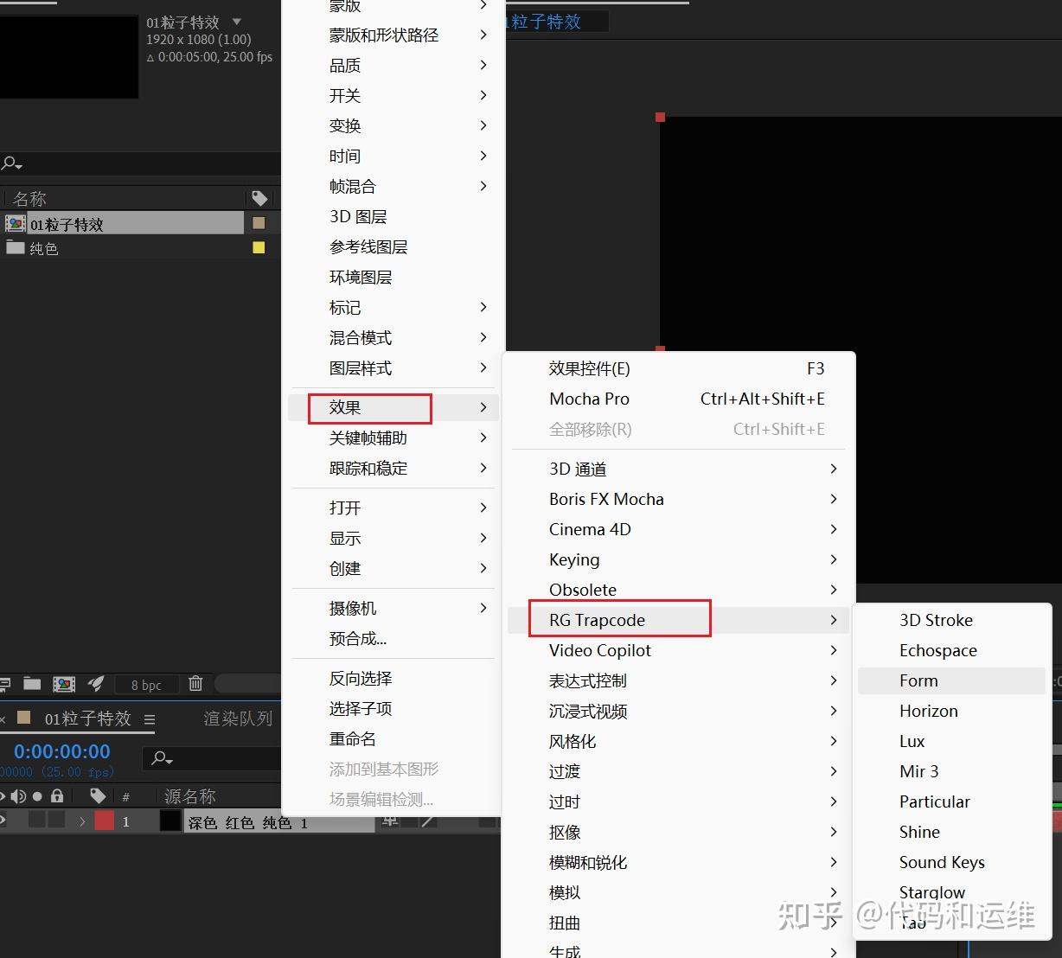Open the timeline panel hamburger menu icon
1062x958 pixels.
(x=149, y=718)
